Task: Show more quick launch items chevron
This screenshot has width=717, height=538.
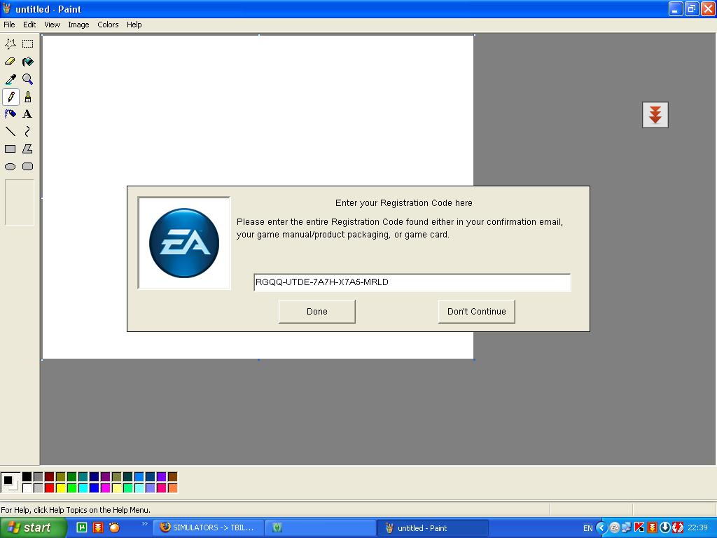Action: [145, 524]
